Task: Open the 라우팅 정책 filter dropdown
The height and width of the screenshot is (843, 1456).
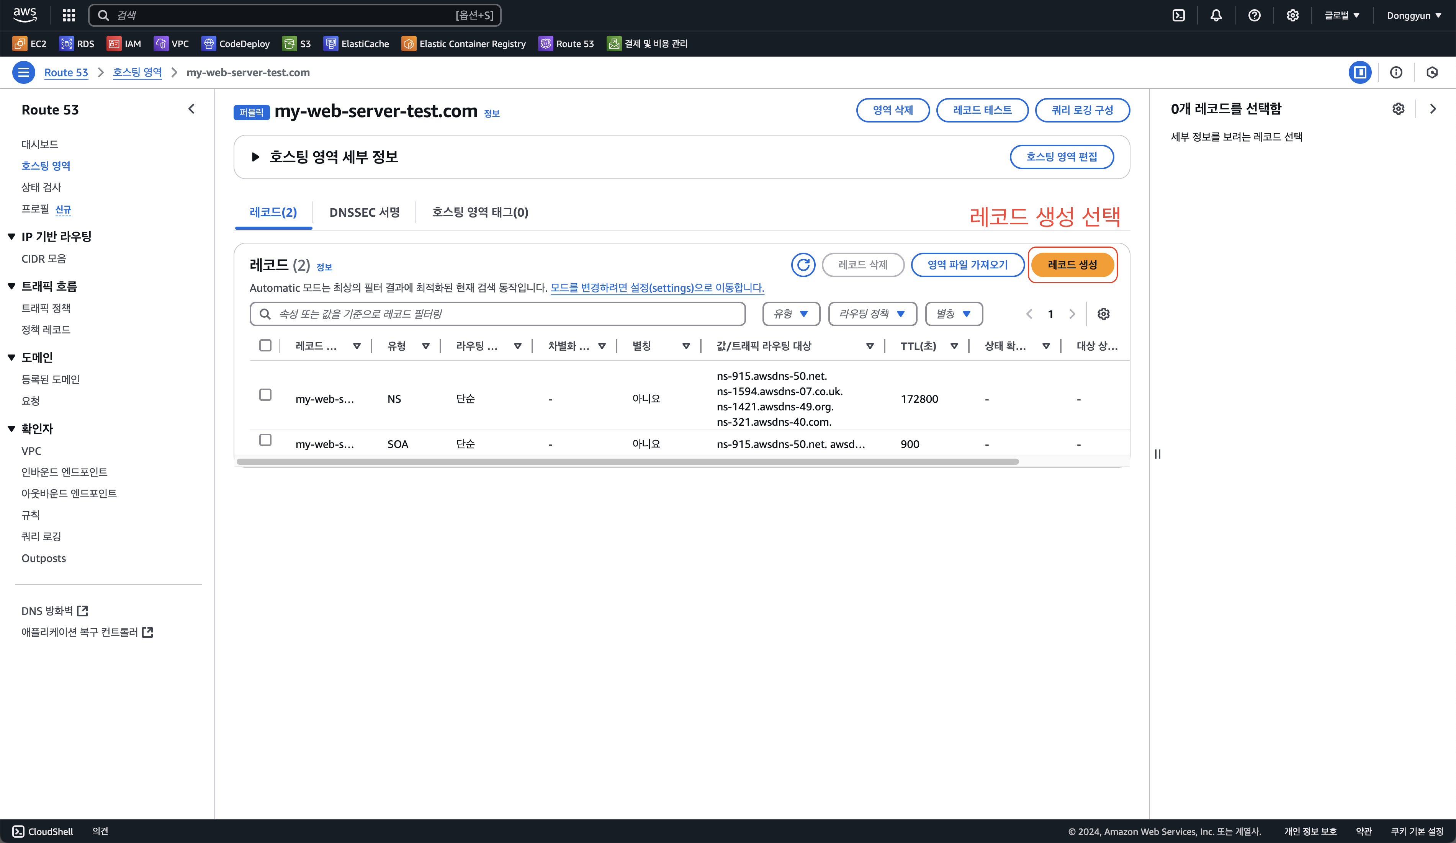Action: tap(872, 314)
